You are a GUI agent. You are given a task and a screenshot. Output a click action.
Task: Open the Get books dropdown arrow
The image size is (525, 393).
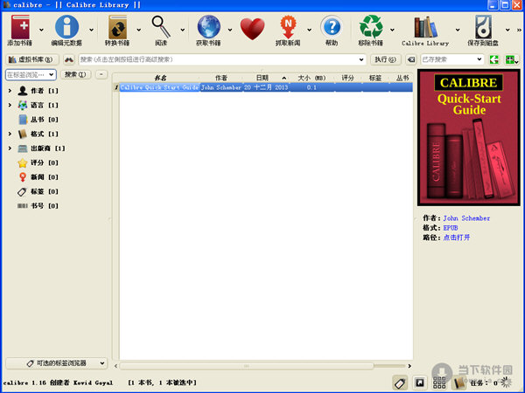pyautogui.click(x=230, y=30)
